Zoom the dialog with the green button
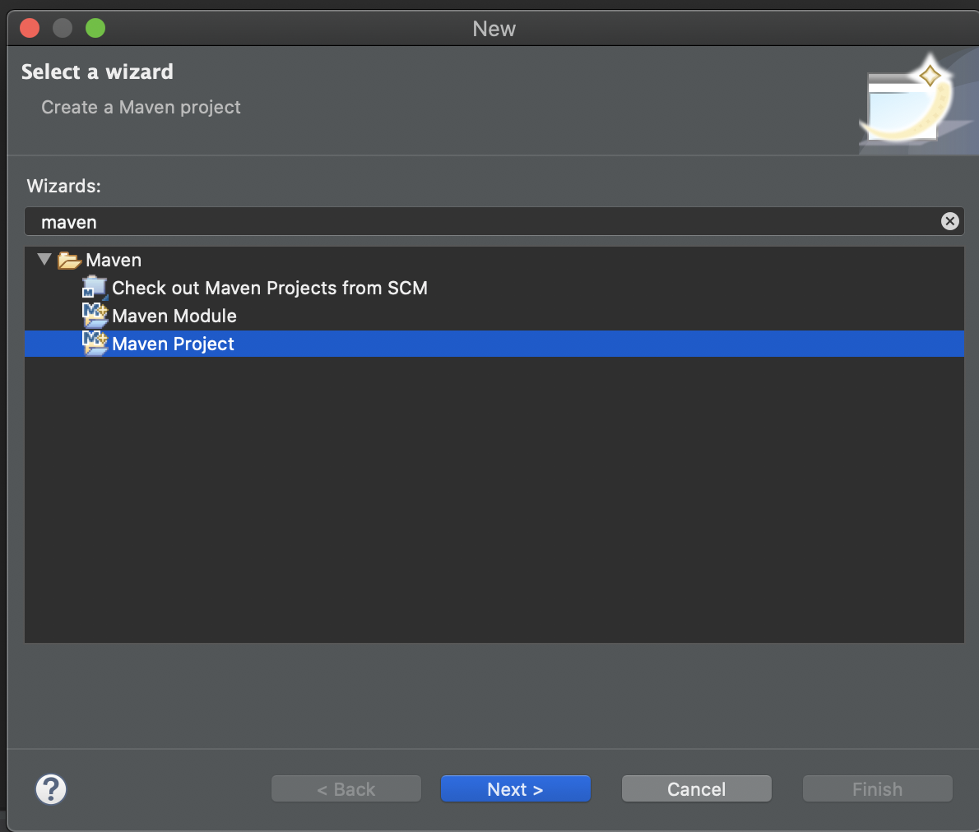This screenshot has width=979, height=832. pos(95,28)
